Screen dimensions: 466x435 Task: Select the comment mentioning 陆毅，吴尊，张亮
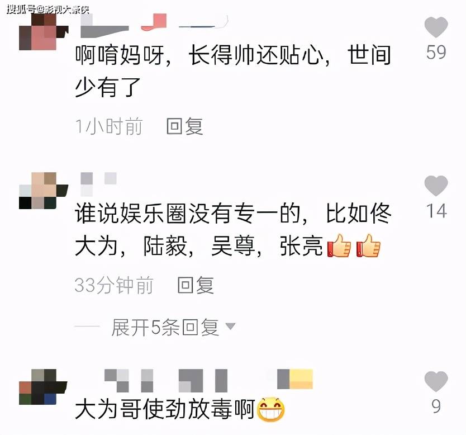232,230
